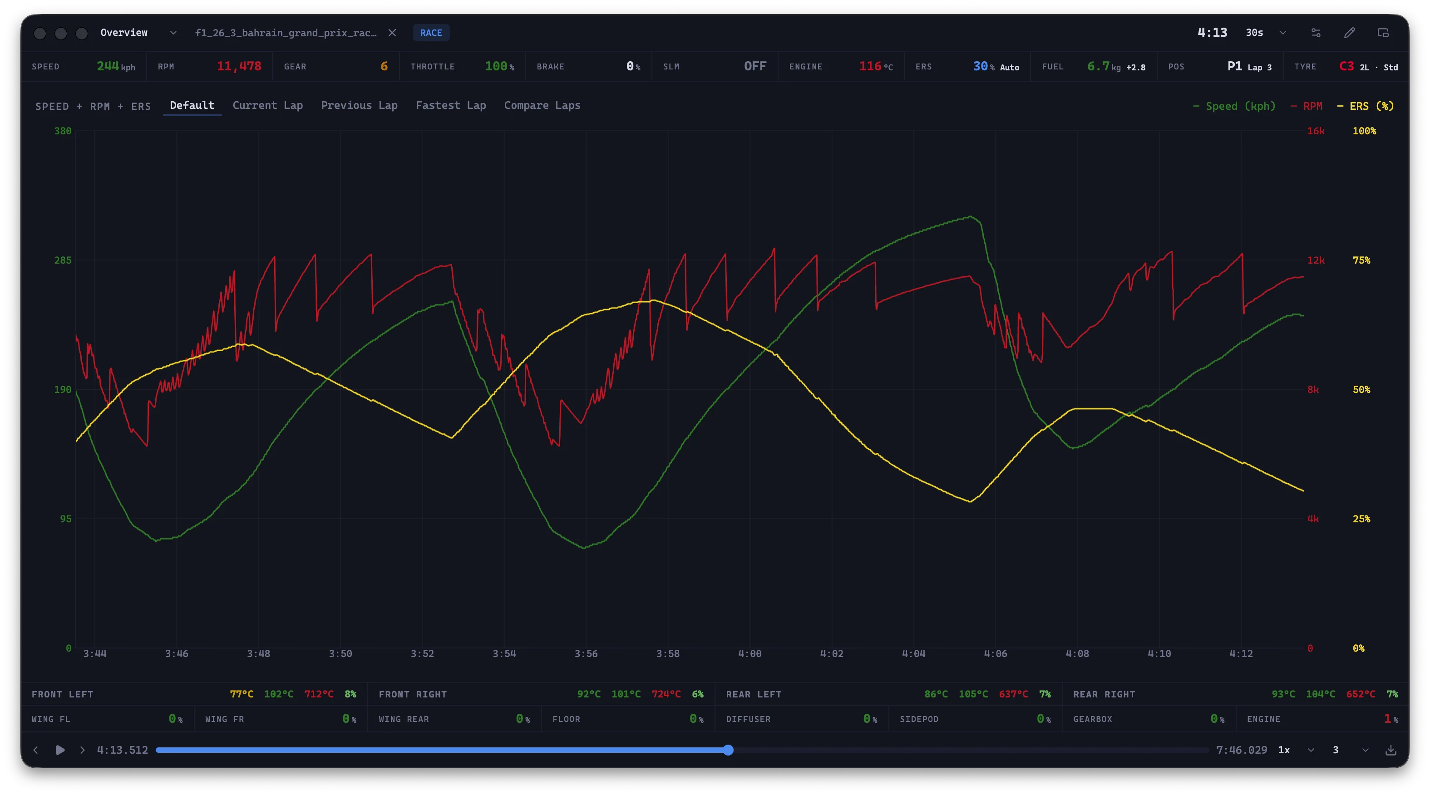Step back one frame with left chevron
Image resolution: width=1430 pixels, height=795 pixels.
pyautogui.click(x=35, y=750)
